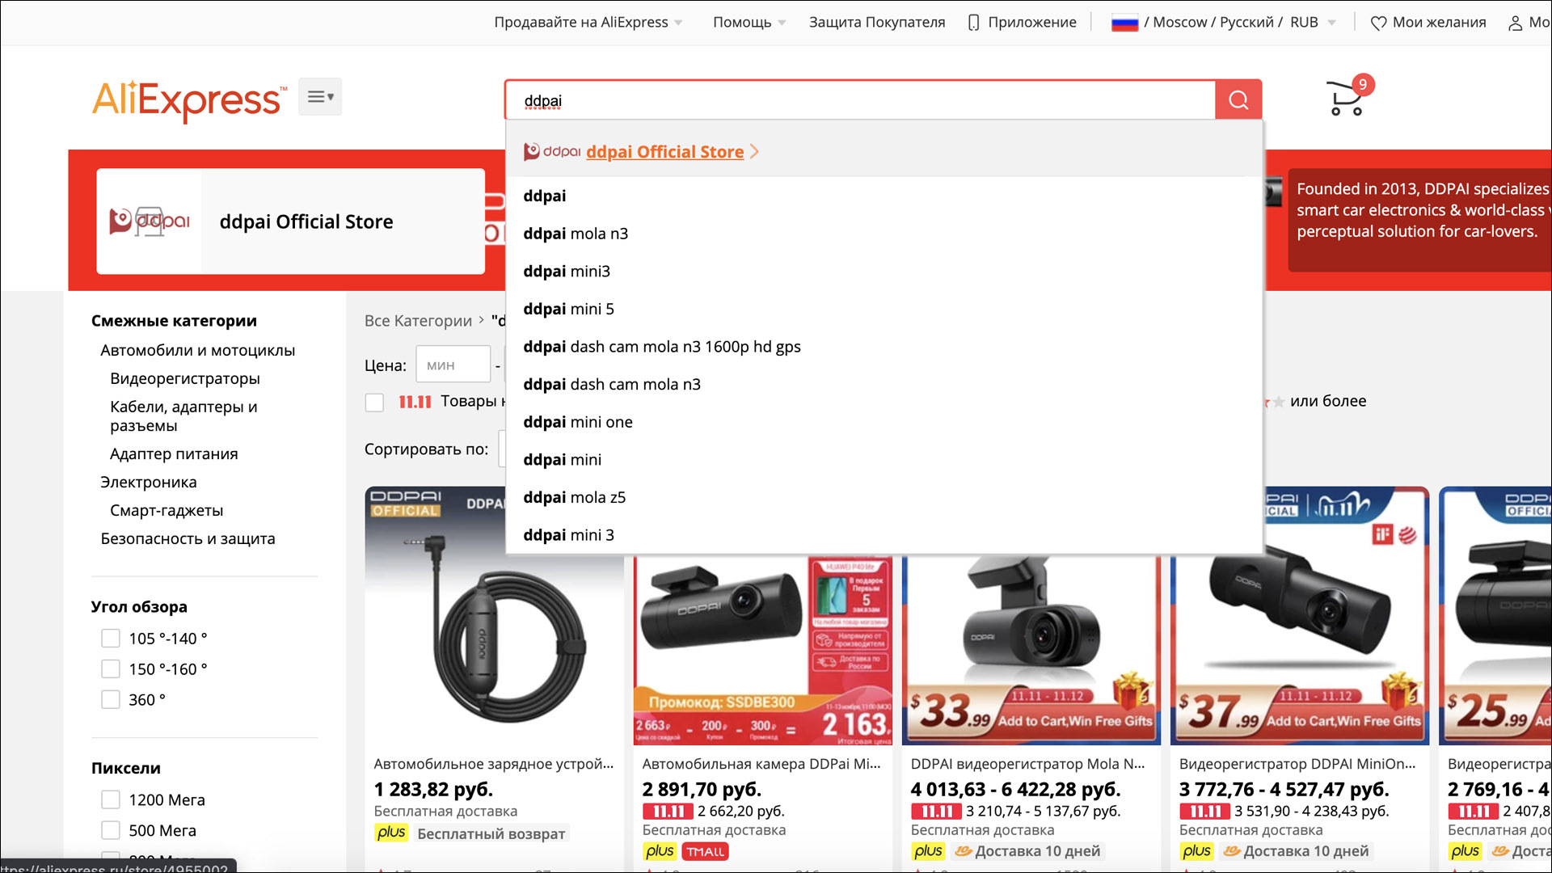
Task: Click plus badge under charger product
Action: click(391, 833)
